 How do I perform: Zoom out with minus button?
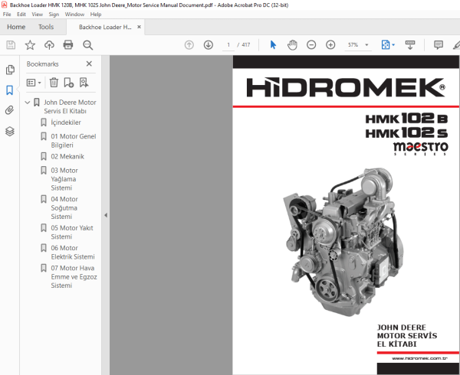click(311, 45)
